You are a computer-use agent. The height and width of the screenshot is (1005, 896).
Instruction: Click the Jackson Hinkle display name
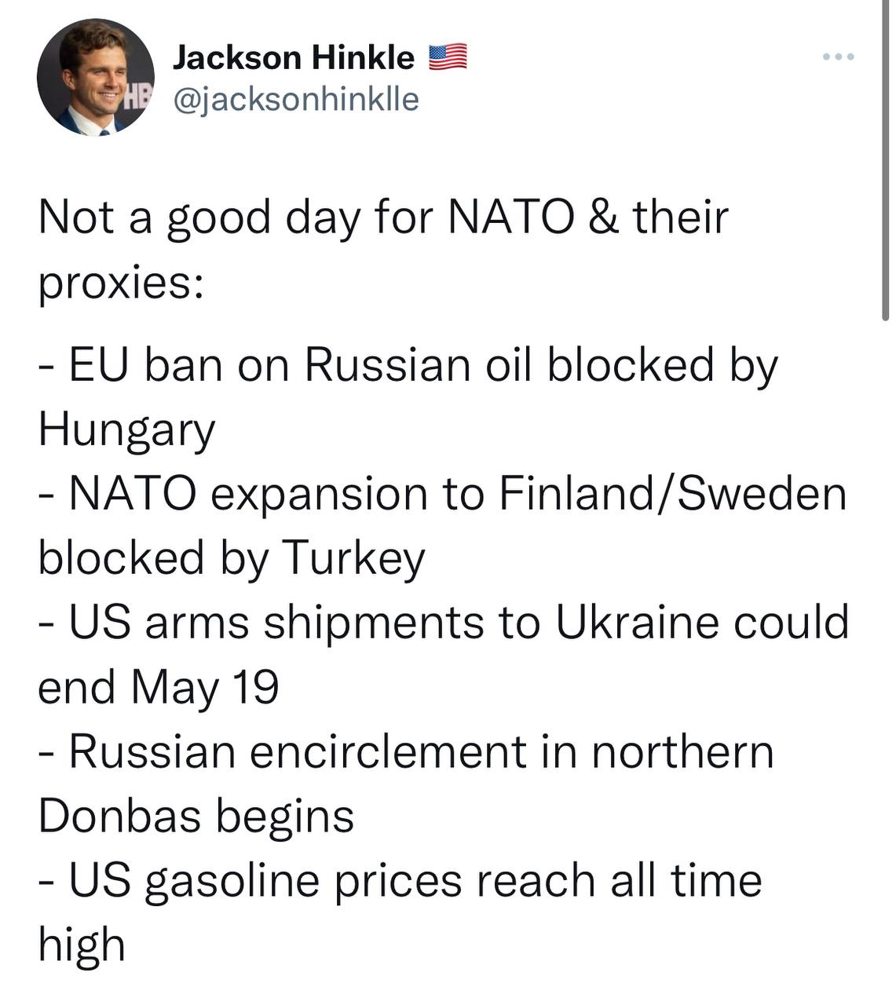pos(293,58)
